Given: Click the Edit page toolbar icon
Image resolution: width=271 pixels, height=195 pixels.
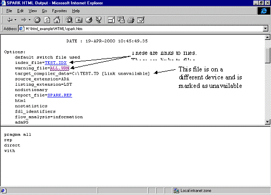Looking at the screenshot, I should tap(141, 20).
